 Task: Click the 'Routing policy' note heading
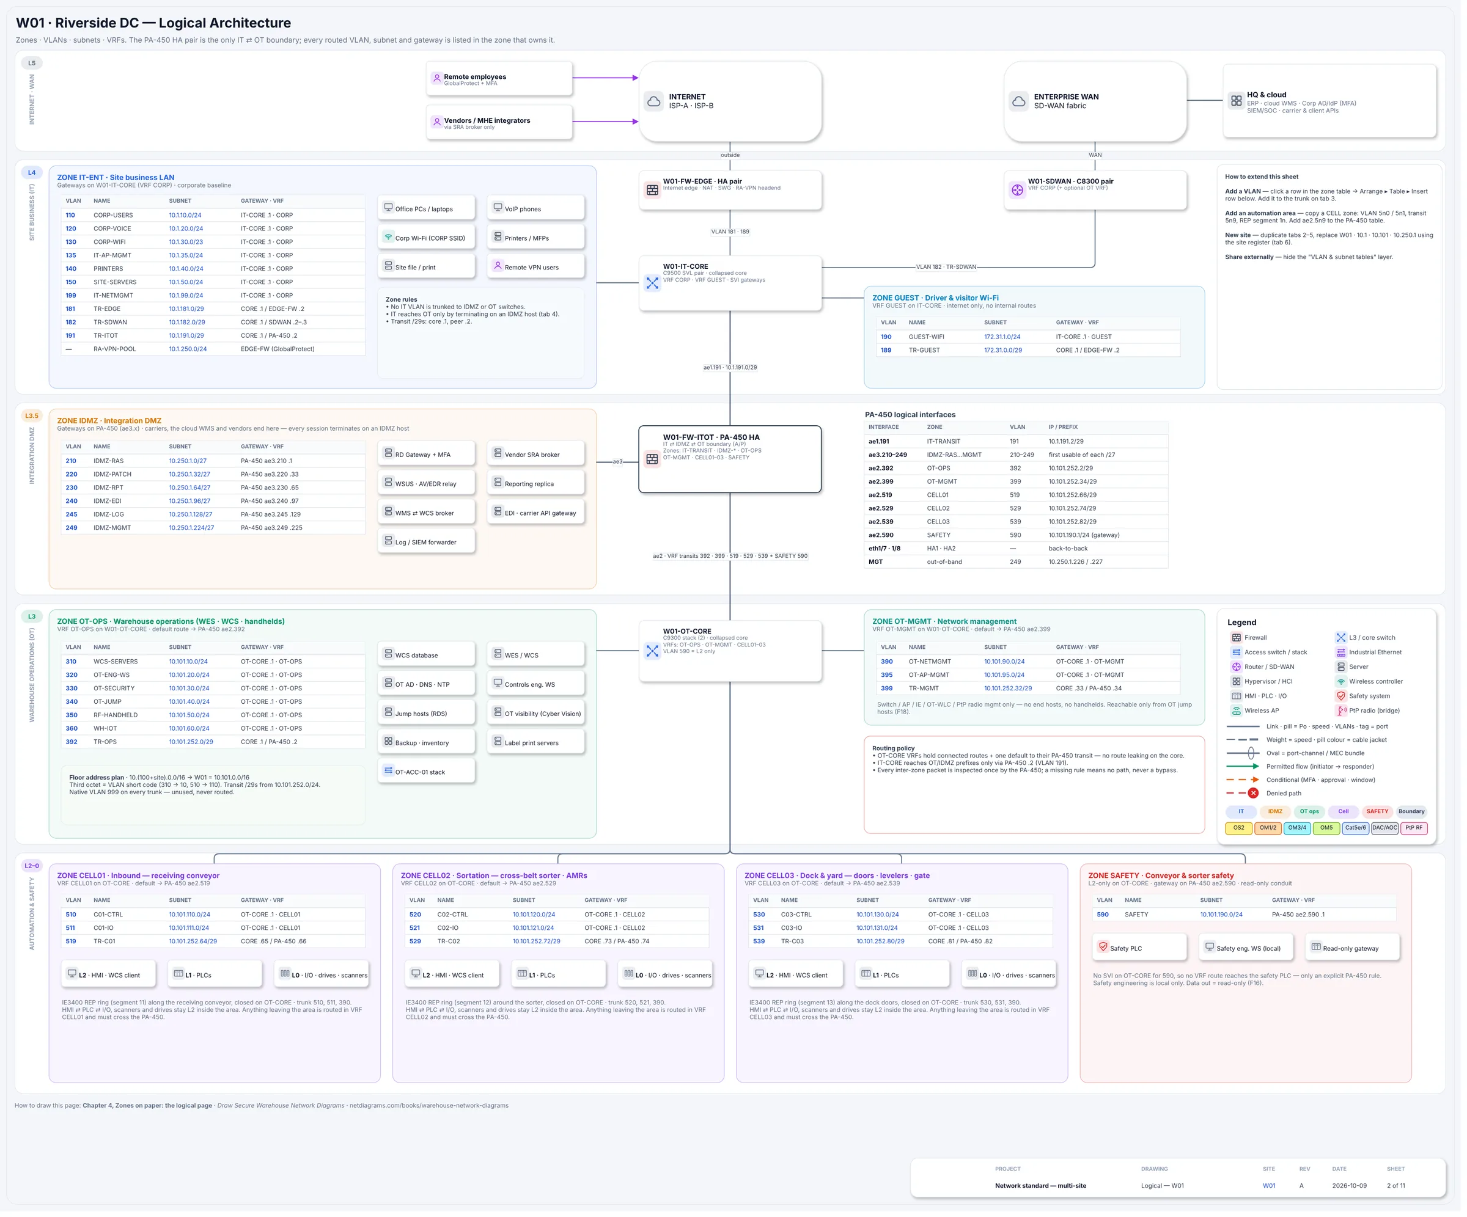click(x=893, y=748)
